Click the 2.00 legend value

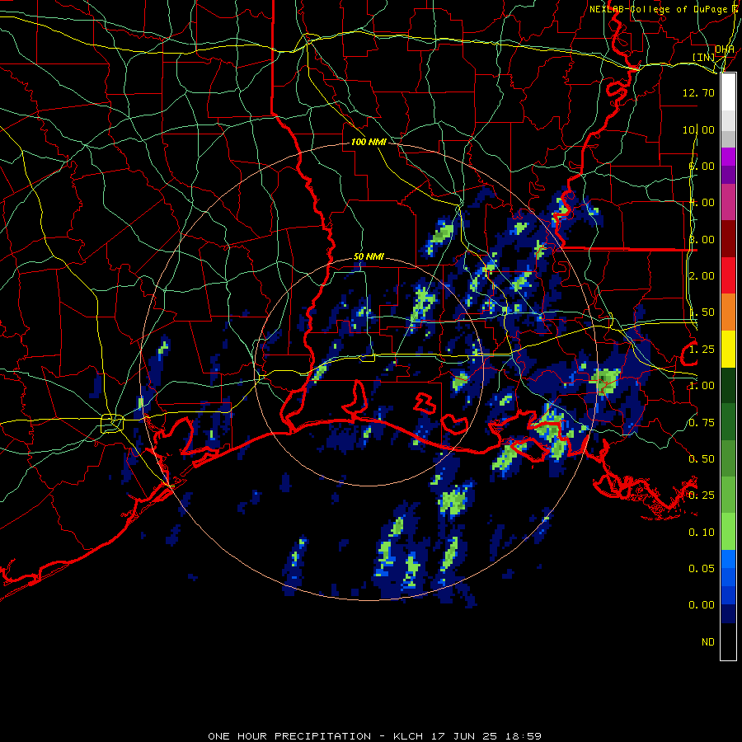[702, 276]
